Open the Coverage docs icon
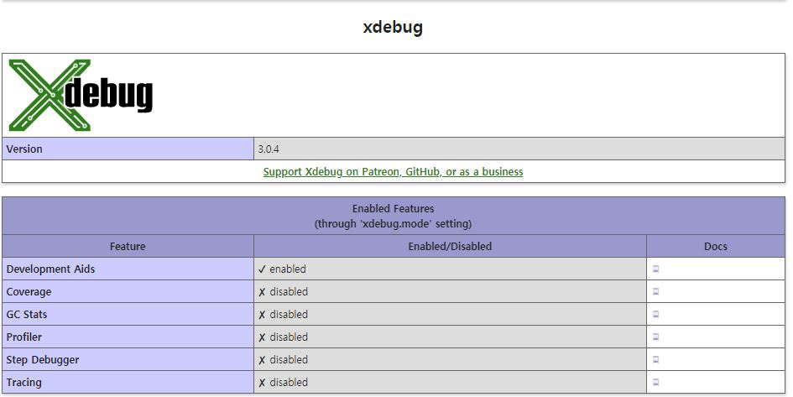Viewport: 793px width, 397px height. [x=655, y=292]
